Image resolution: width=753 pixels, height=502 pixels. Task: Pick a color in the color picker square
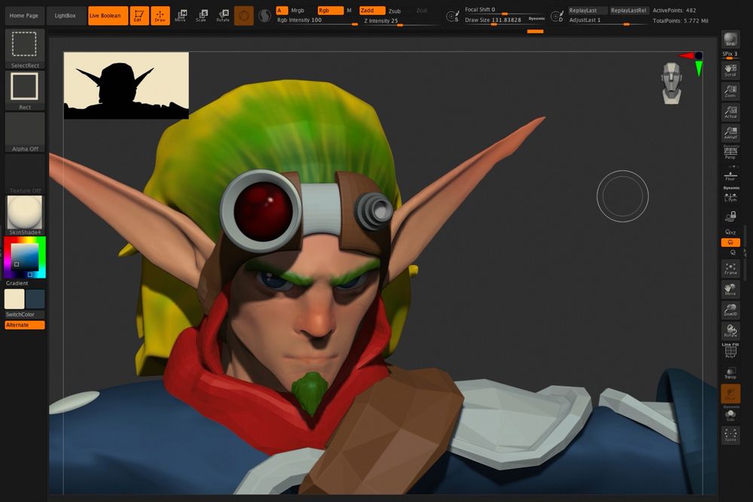pos(25,257)
